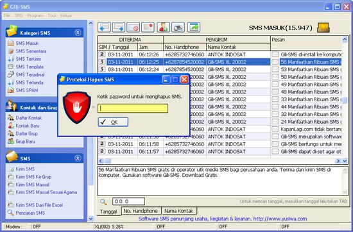Select the row received at 06:12:24
Image resolution: width=353 pixels, height=232 pixels.
(220, 69)
